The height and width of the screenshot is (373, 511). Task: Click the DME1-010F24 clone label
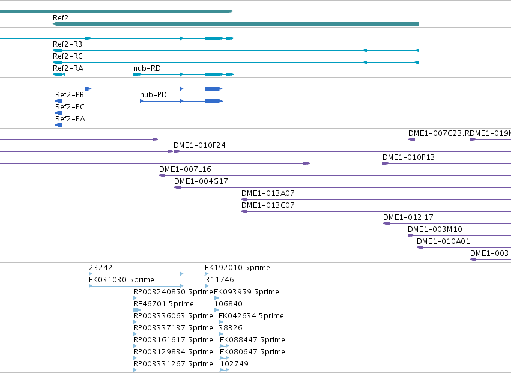(x=199, y=145)
